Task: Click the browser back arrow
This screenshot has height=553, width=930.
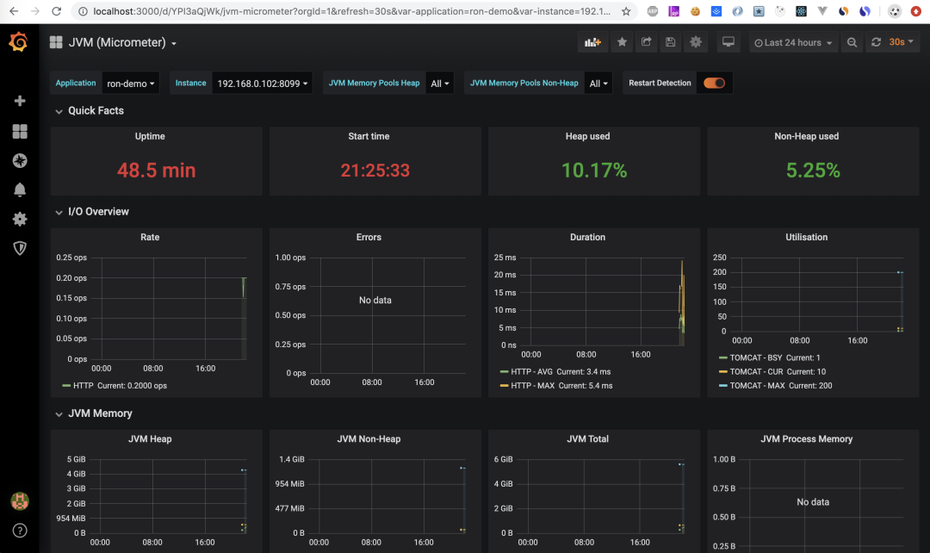Action: (14, 11)
